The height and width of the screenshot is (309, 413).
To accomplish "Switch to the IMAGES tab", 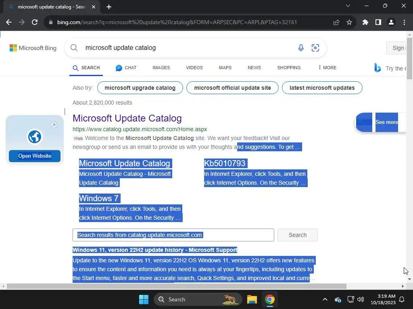I will click(x=161, y=68).
